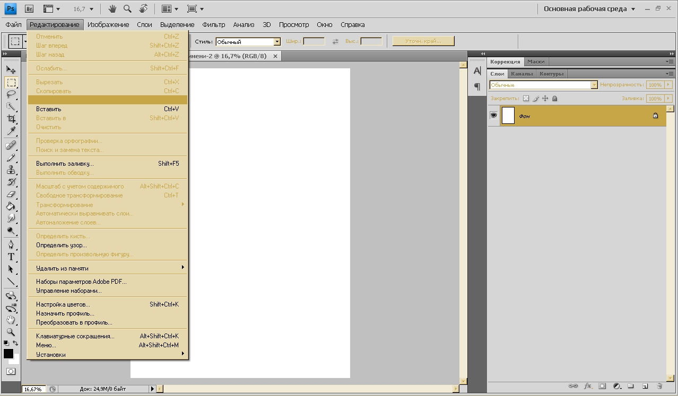Open Удалить из памяти submenu
This screenshot has height=396, width=678.
[x=108, y=268]
